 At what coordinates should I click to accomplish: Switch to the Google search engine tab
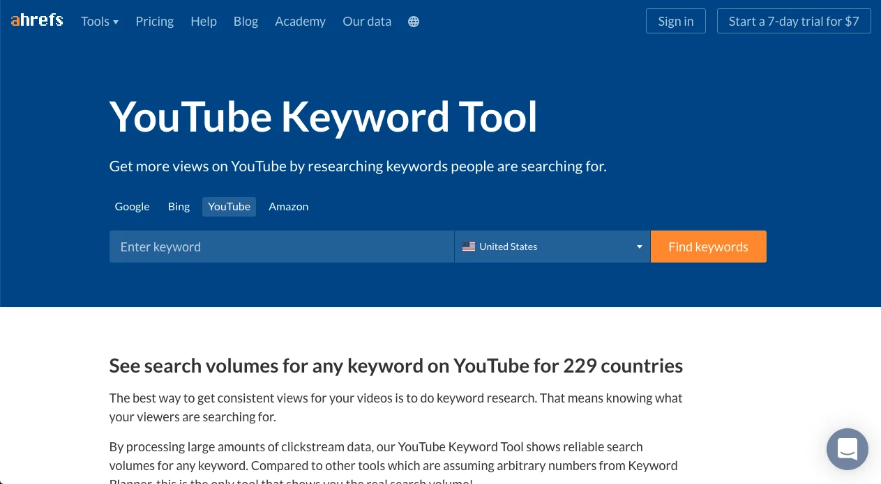click(132, 206)
